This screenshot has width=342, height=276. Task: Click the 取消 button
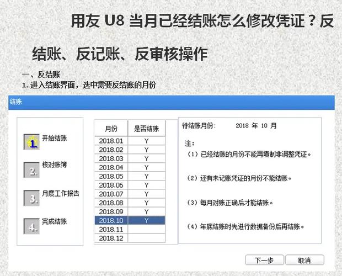(x=304, y=260)
